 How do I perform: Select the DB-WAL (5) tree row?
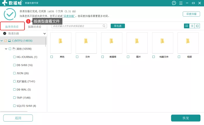click(x=23, y=89)
